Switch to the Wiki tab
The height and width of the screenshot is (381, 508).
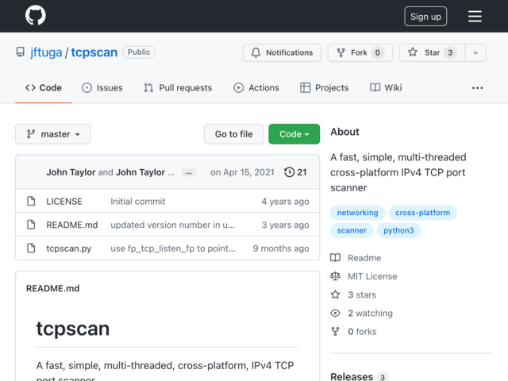click(x=386, y=88)
